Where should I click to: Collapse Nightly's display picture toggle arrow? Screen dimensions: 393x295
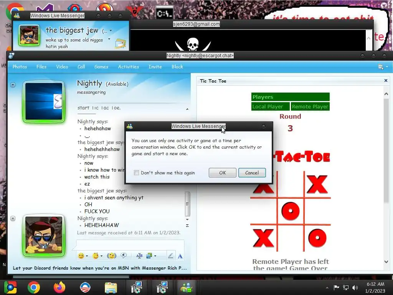coord(13,85)
